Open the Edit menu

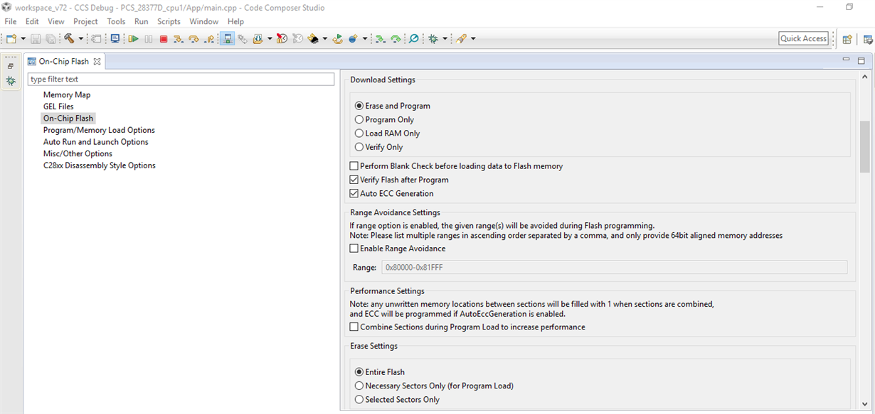click(32, 21)
